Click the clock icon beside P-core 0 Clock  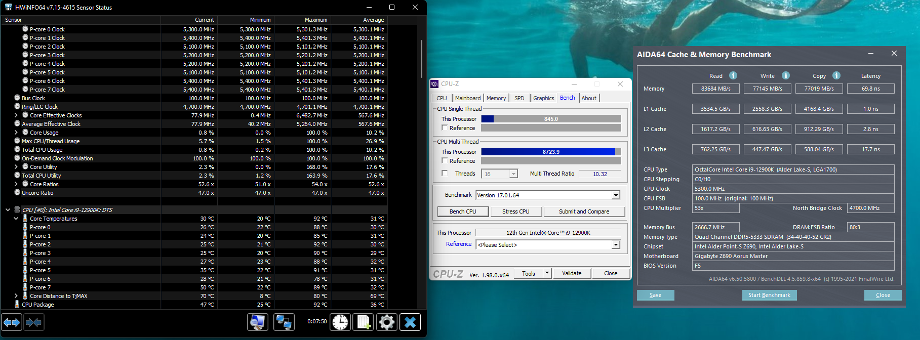pos(25,29)
